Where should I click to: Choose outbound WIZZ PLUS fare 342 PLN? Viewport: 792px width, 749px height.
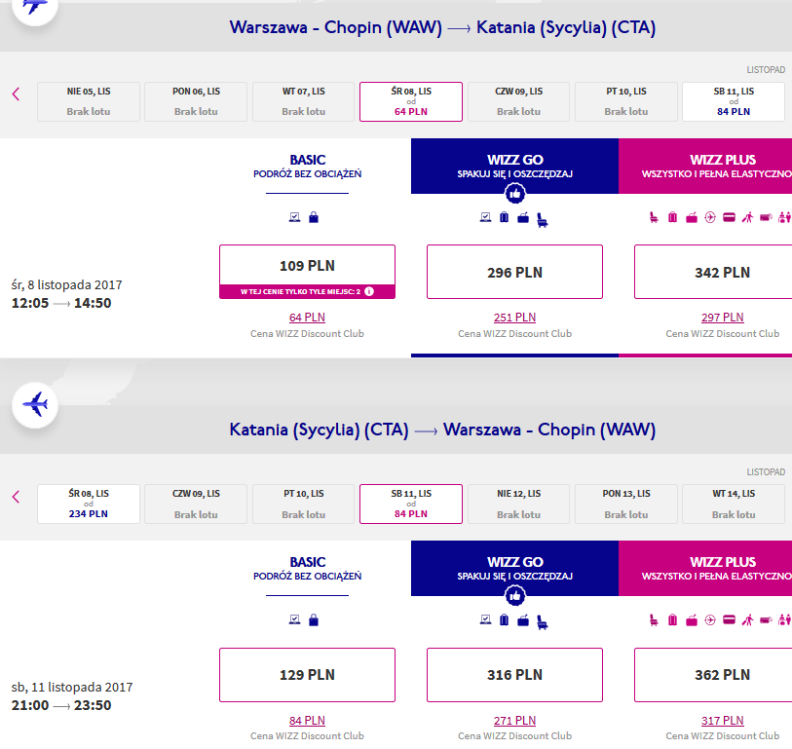(713, 272)
